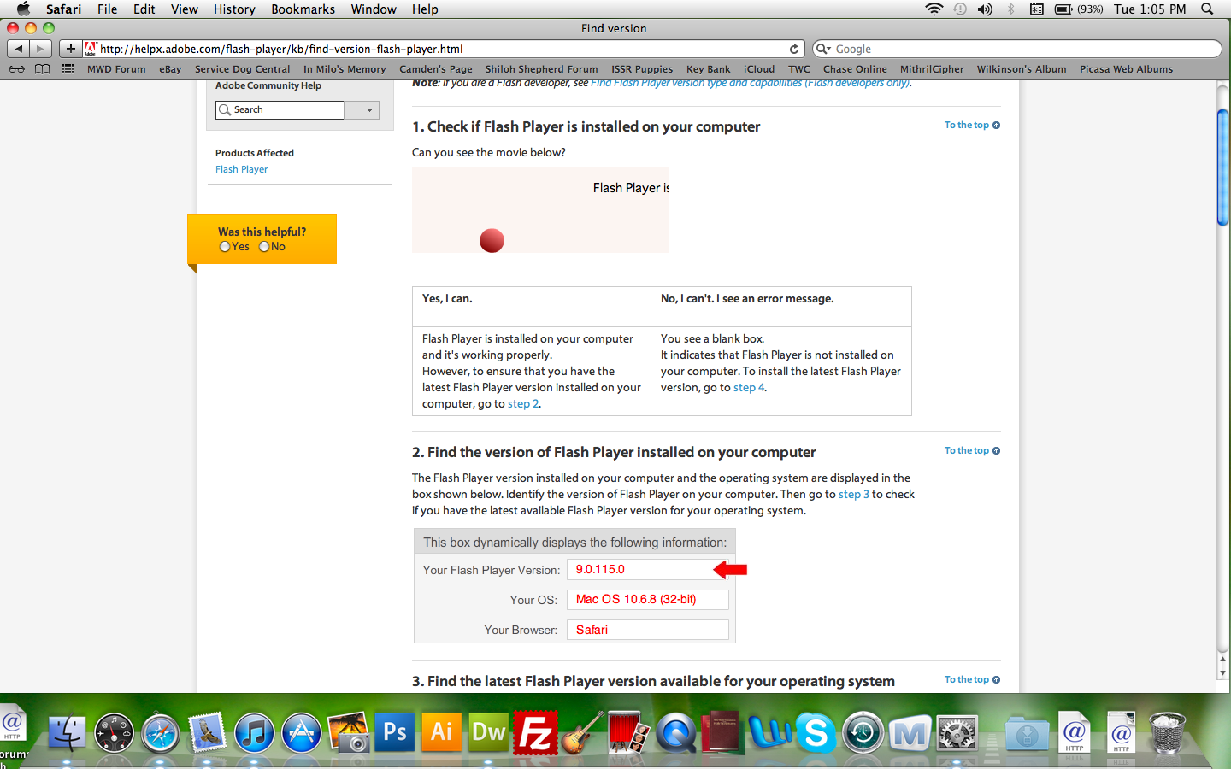Open the Bookmarks menu
Viewport: 1231px width, 769px height.
click(303, 9)
